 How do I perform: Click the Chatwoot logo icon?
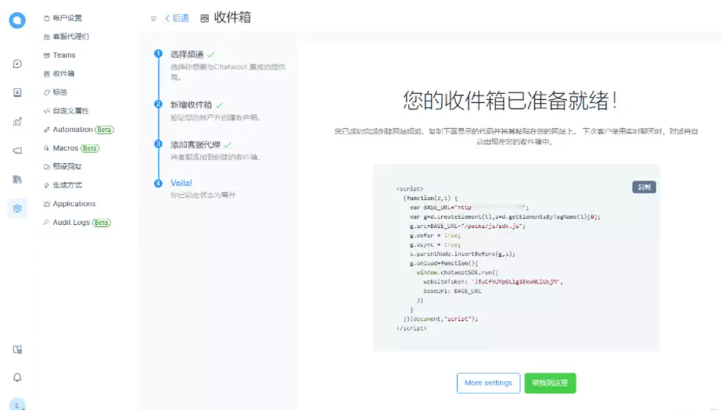[17, 21]
